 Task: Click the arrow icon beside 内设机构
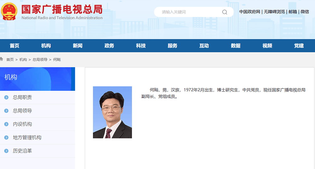click(6, 124)
